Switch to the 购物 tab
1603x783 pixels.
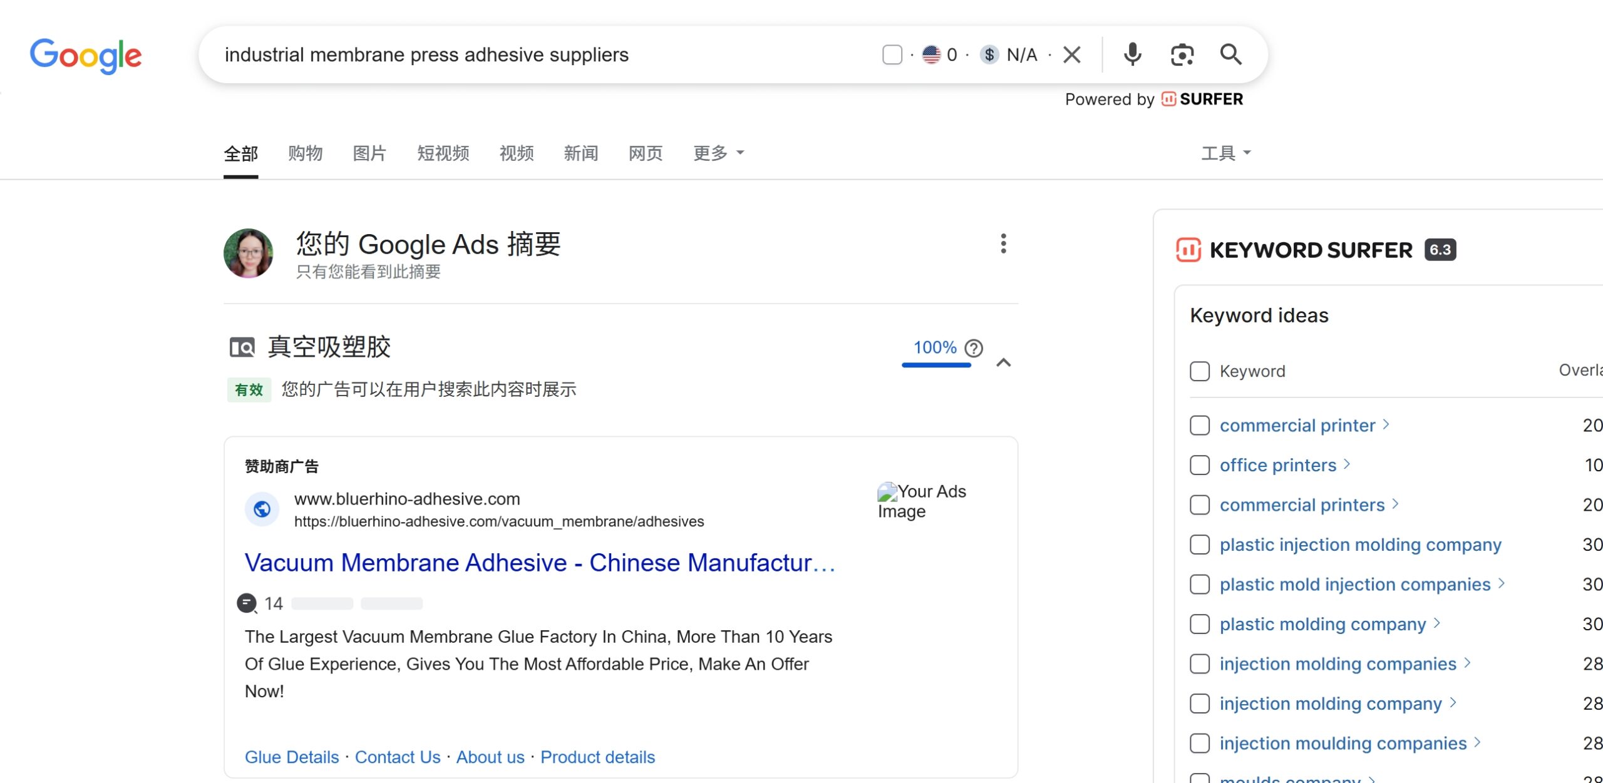coord(306,153)
